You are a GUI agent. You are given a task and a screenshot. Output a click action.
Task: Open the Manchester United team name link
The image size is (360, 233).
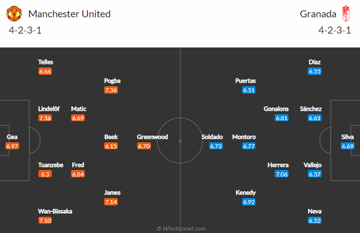coord(70,14)
